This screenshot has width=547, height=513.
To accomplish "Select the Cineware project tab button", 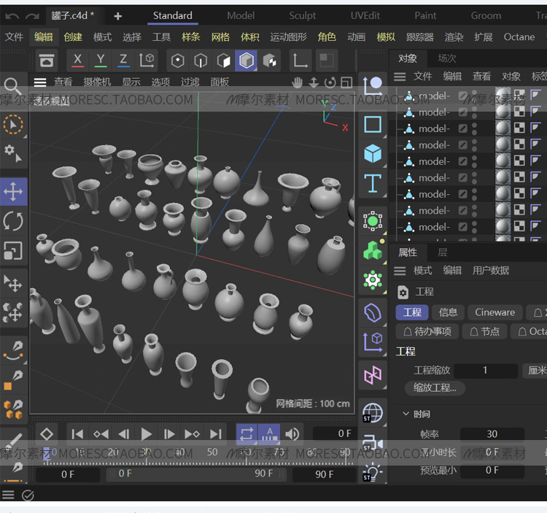I will click(x=494, y=312).
